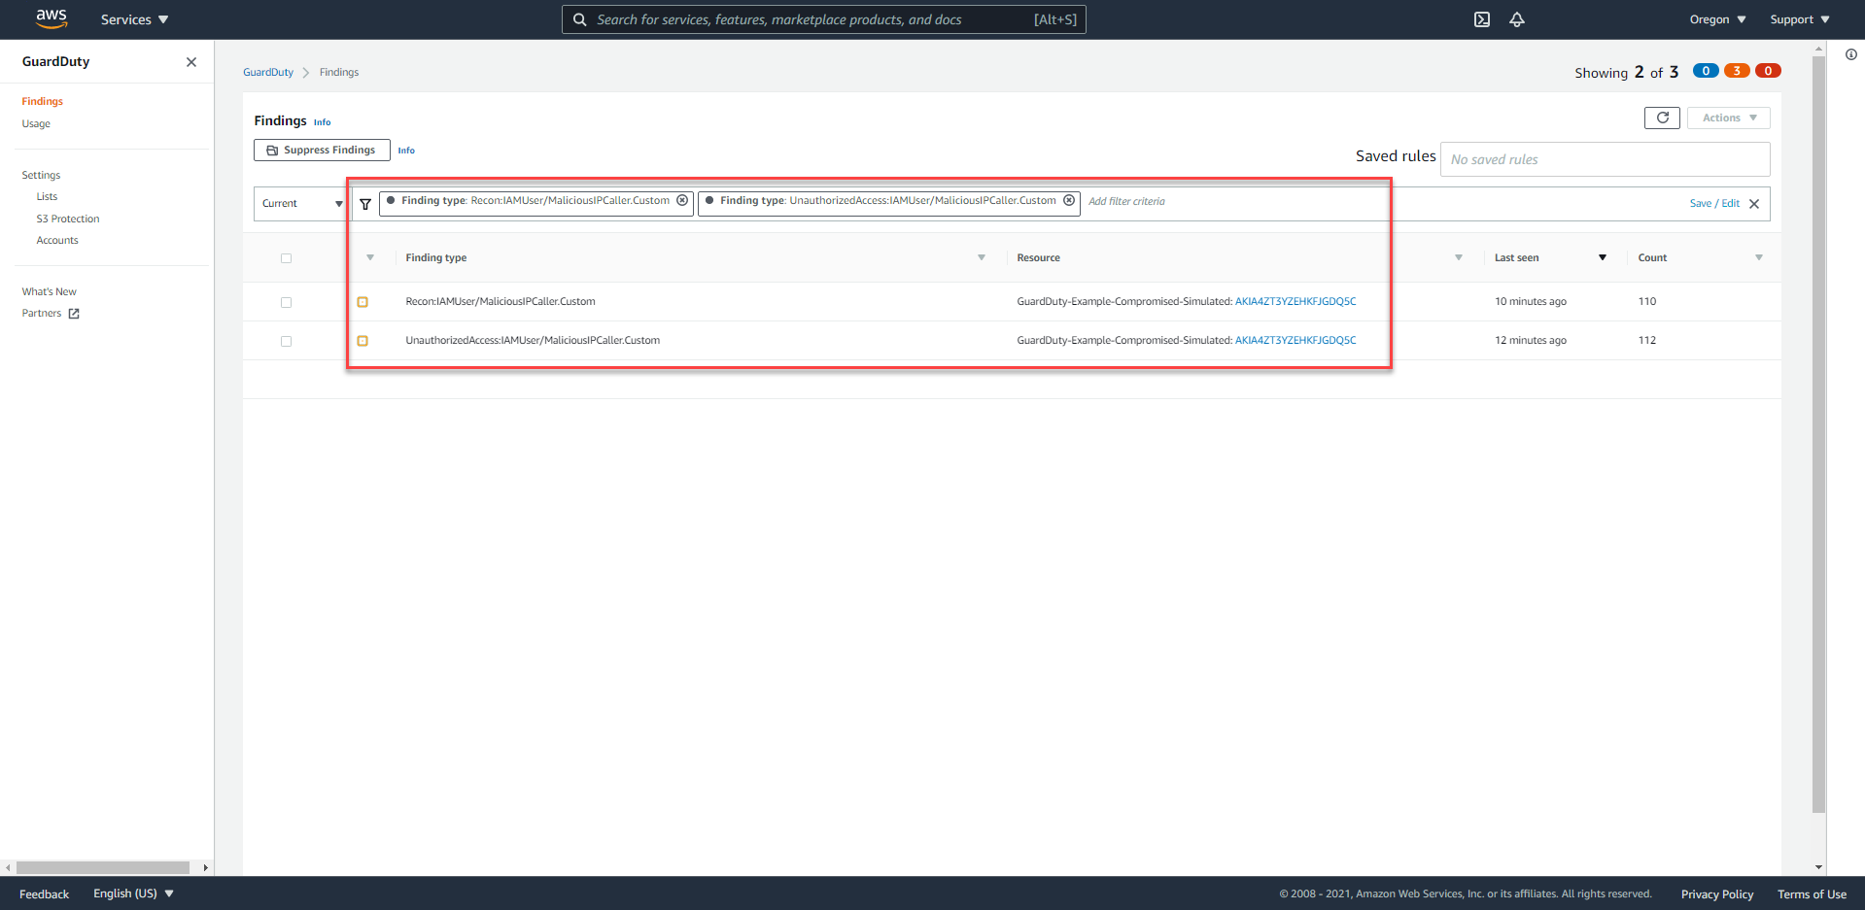Click the search magnifier icon
The height and width of the screenshot is (910, 1865).
click(579, 19)
